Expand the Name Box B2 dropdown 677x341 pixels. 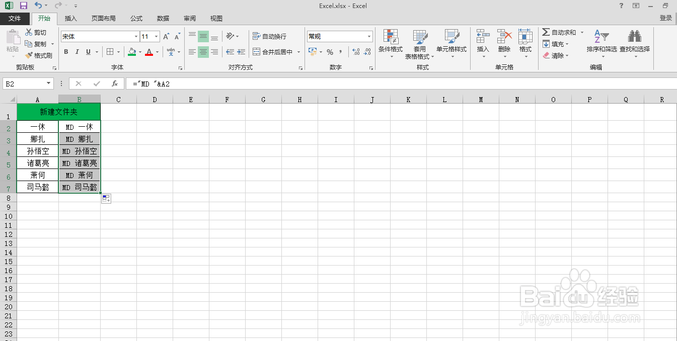(x=49, y=83)
